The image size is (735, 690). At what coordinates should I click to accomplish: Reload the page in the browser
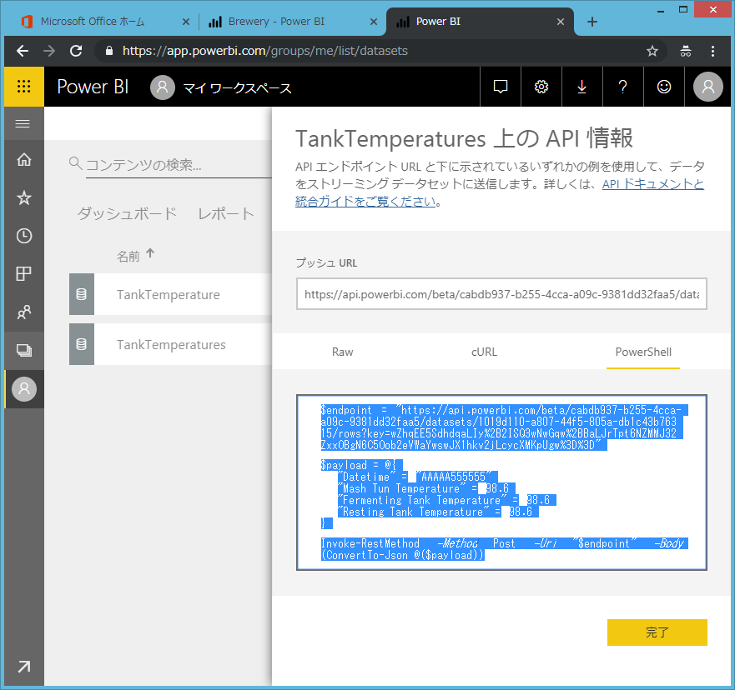[x=76, y=51]
